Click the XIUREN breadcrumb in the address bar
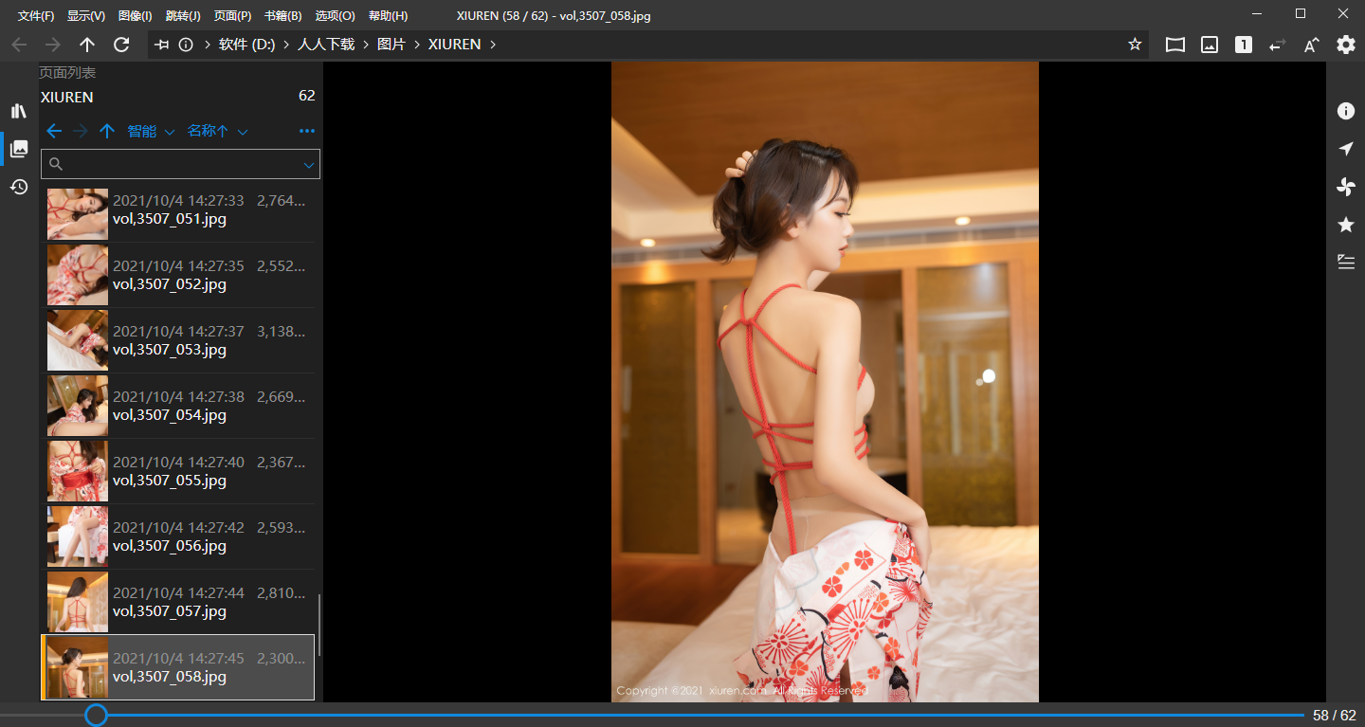Image resolution: width=1365 pixels, height=727 pixels. click(x=455, y=44)
